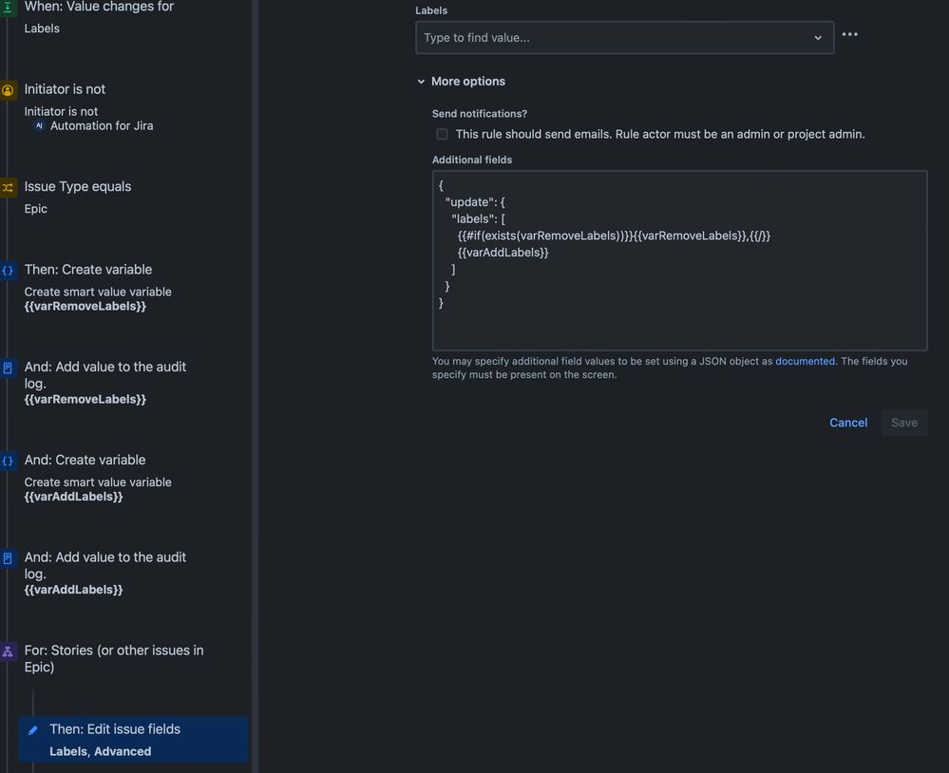Enable the rule should send emails checkbox
949x773 pixels.
pyautogui.click(x=442, y=134)
